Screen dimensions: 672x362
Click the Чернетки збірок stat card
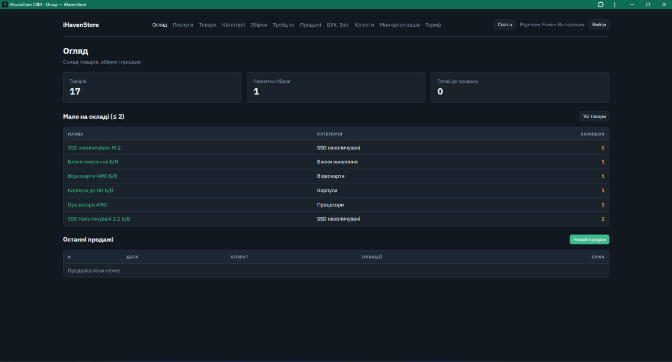336,87
